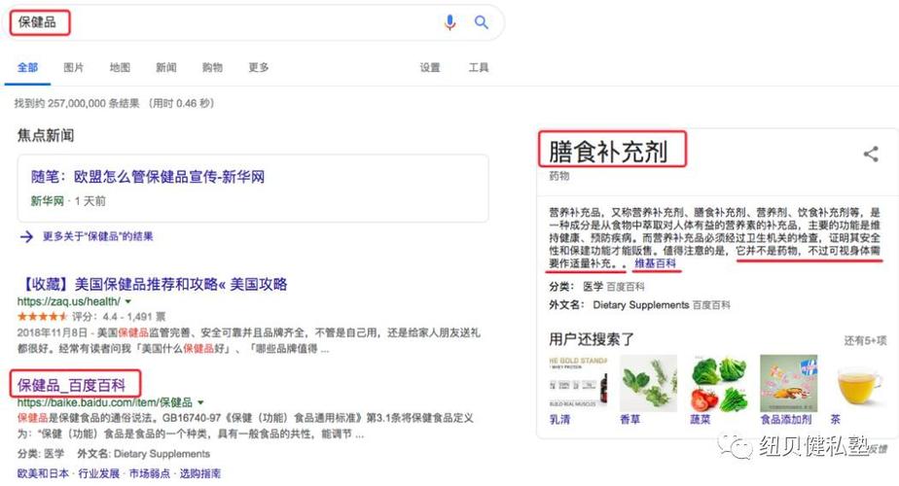Switch to the 新闻 tab

(165, 68)
